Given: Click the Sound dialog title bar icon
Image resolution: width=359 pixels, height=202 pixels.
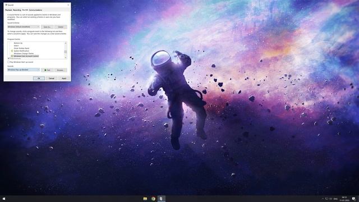Looking at the screenshot, I should coord(6,5).
